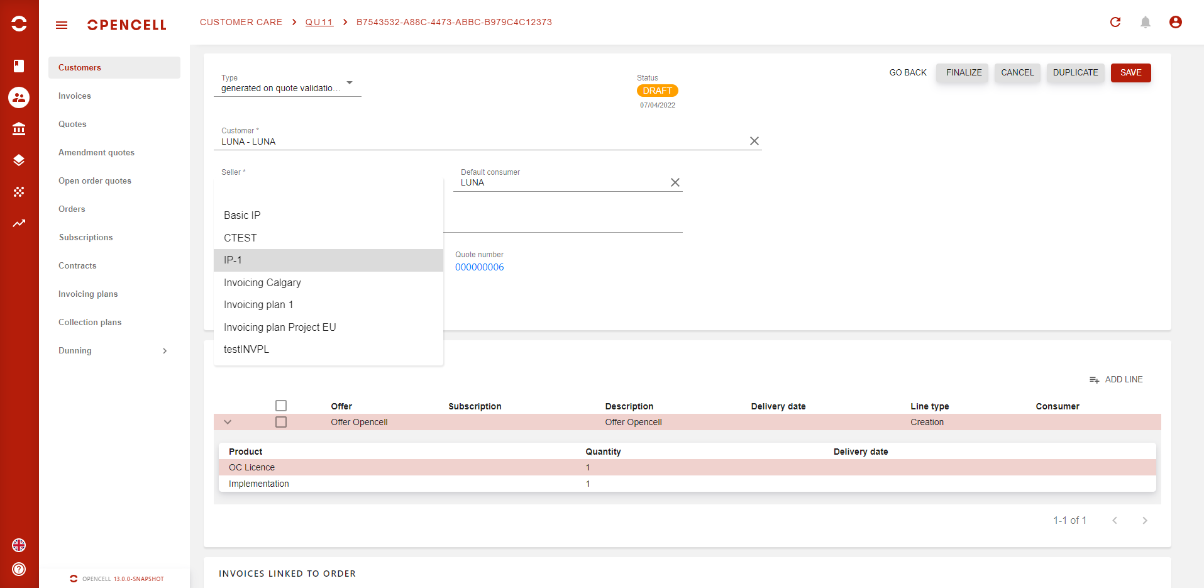Collapse the Offer Opencell row chevron
The height and width of the screenshot is (588, 1204).
coord(228,422)
